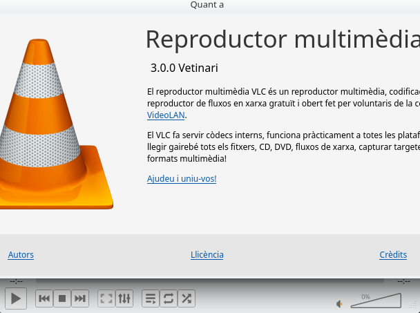Click the '3.0.0 Vetinari' version text
Image resolution: width=420 pixels, height=313 pixels.
click(184, 68)
